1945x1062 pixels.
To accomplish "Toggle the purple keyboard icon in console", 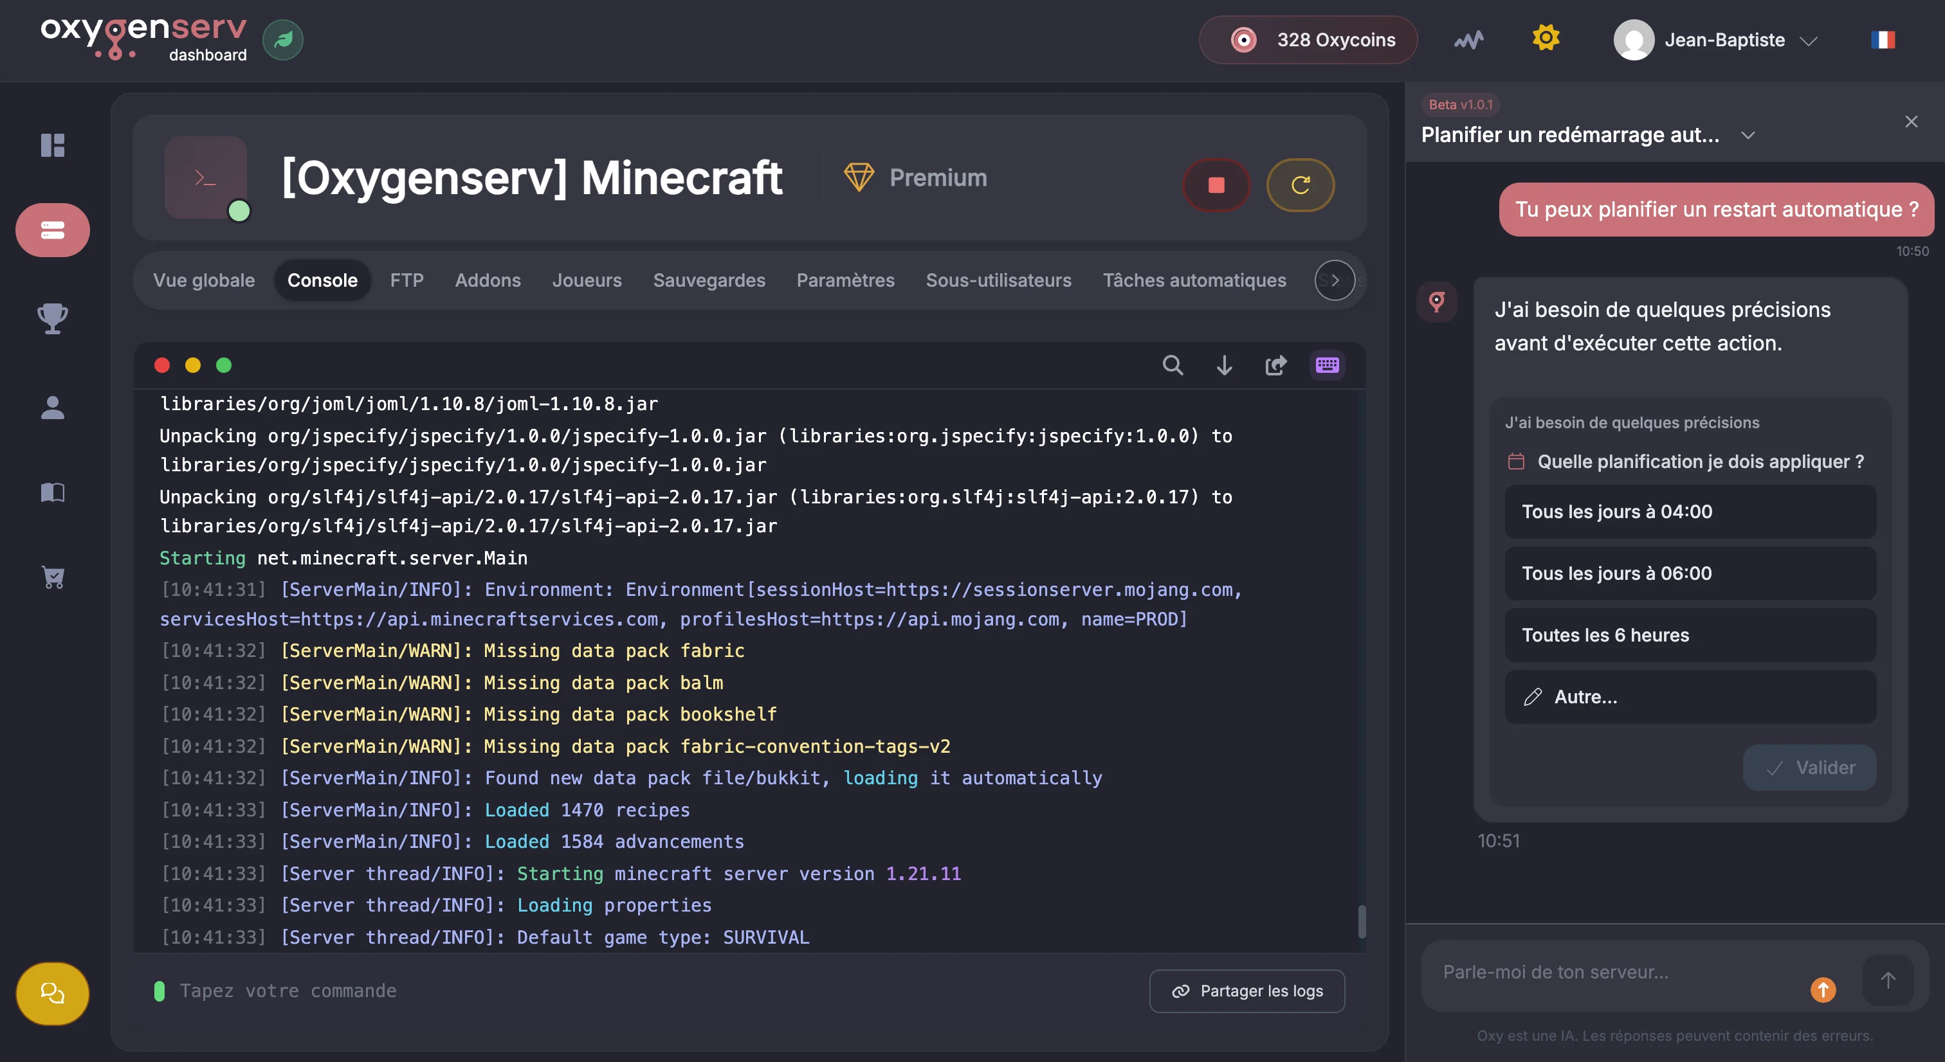I will click(1327, 365).
